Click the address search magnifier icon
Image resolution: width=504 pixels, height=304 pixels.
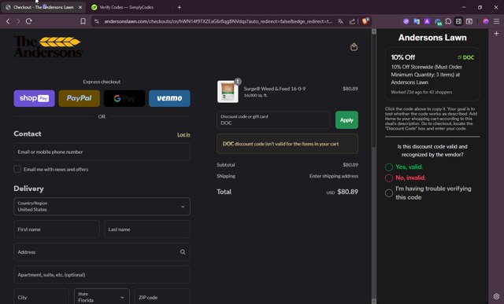pyautogui.click(x=183, y=252)
